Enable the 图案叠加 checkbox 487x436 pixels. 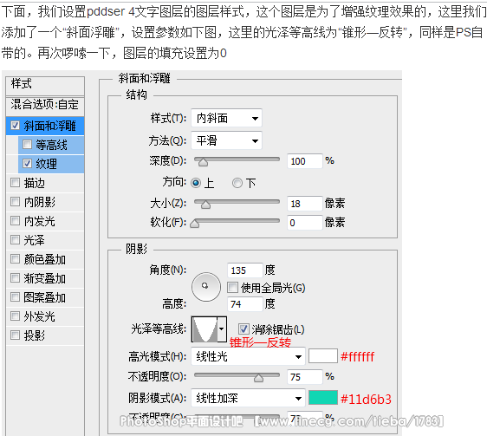(x=15, y=297)
